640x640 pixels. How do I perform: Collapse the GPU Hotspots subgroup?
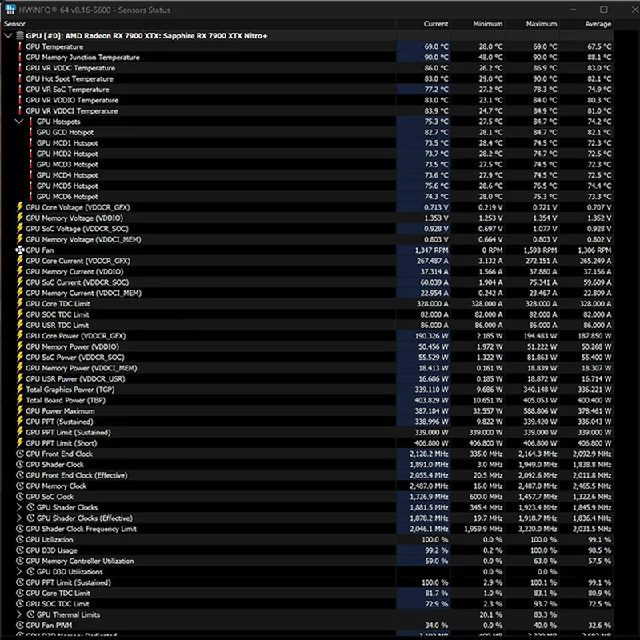[x=19, y=122]
